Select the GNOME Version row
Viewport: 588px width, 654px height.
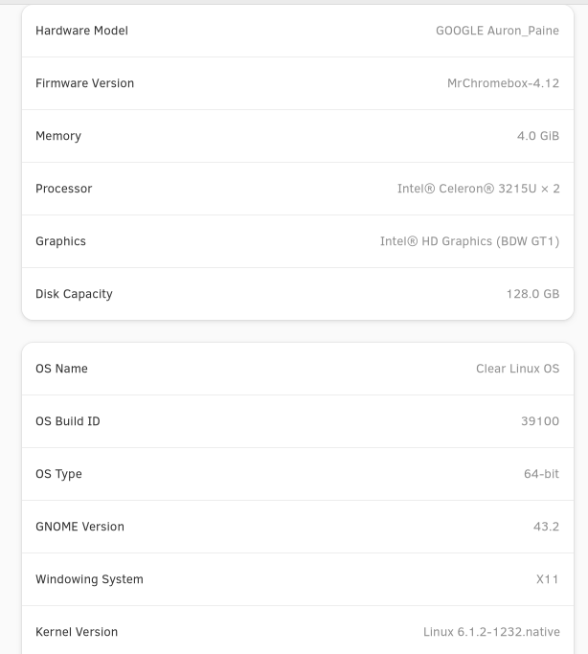(298, 527)
